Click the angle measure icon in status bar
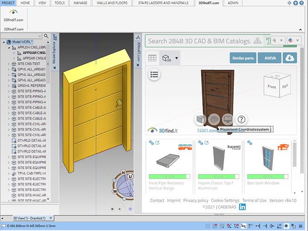 (229, 226)
